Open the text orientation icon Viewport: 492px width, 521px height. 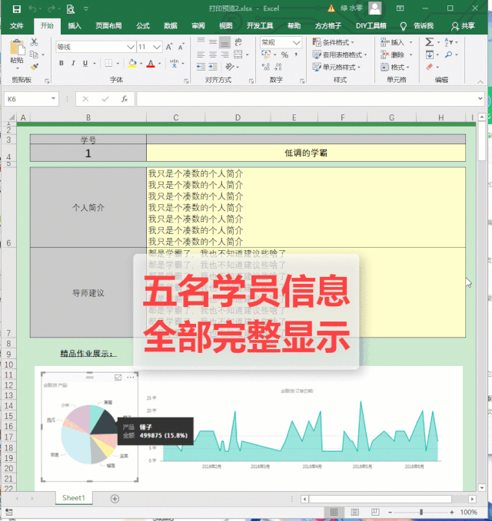229,67
